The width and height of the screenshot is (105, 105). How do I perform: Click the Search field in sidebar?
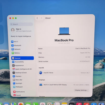[x=21, y=24]
